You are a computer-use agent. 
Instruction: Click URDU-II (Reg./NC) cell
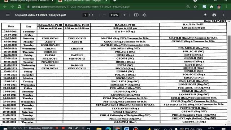pos(194,91)
